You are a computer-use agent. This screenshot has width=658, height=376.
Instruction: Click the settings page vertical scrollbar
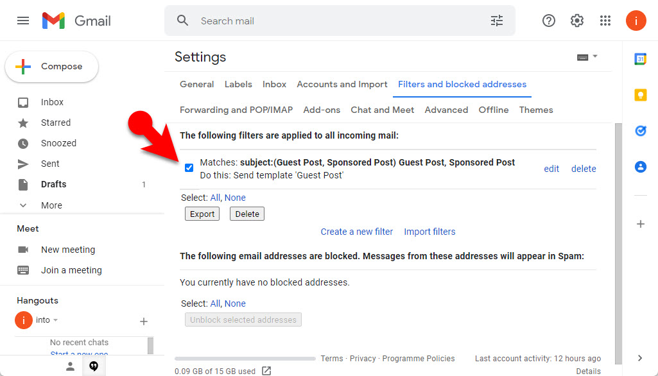(618, 243)
